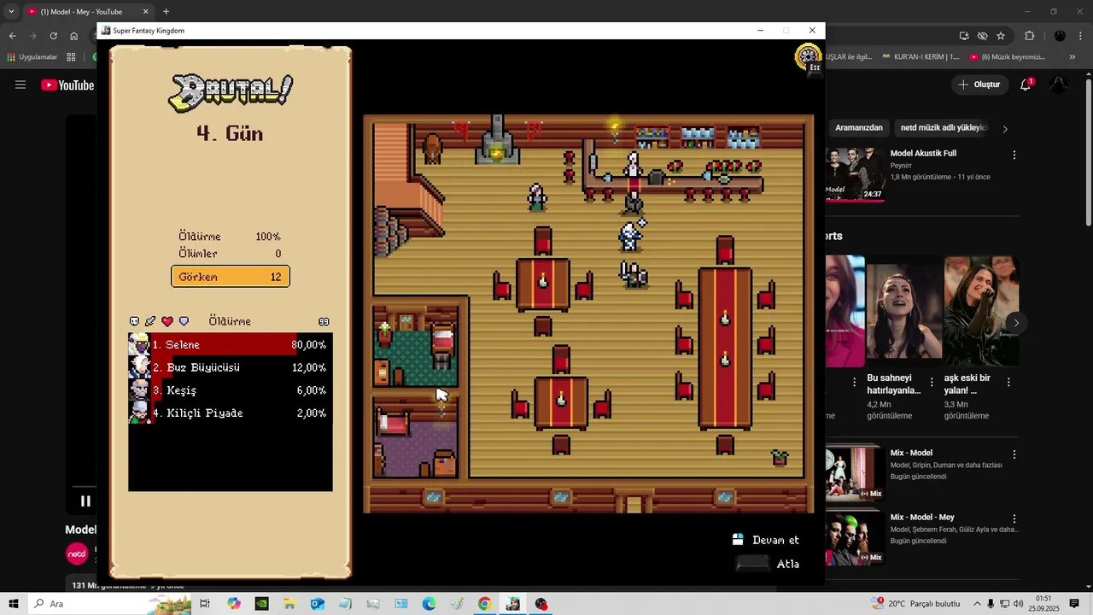Select the sword damage stat icon
Screen dimensions: 1093x615
coord(150,321)
